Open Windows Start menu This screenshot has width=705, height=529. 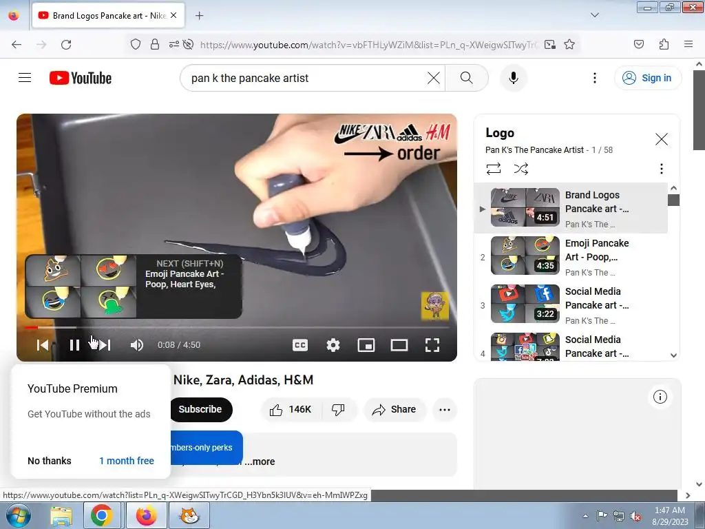tap(18, 515)
